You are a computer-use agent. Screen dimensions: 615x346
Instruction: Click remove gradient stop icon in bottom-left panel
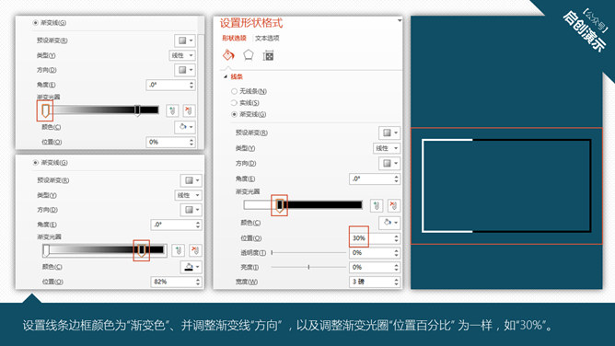195,250
